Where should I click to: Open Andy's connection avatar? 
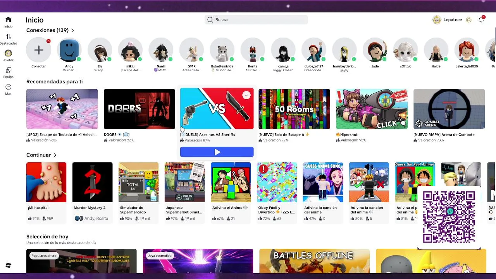(69, 50)
